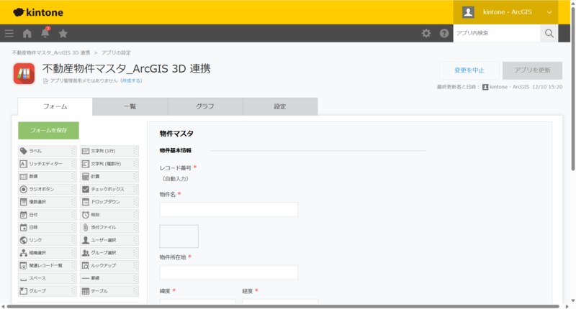Click the 経度 field label
Image resolution: width=576 pixels, height=309 pixels.
[x=247, y=291]
